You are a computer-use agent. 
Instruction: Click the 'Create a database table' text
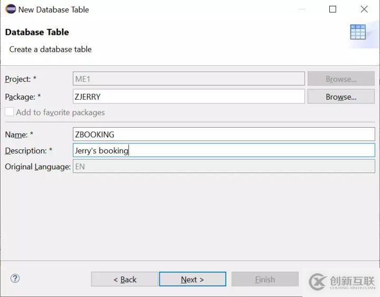(51, 49)
